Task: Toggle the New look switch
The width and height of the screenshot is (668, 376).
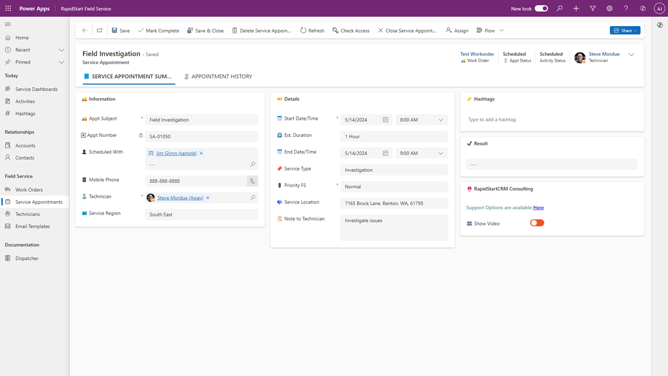Action: coord(541,8)
